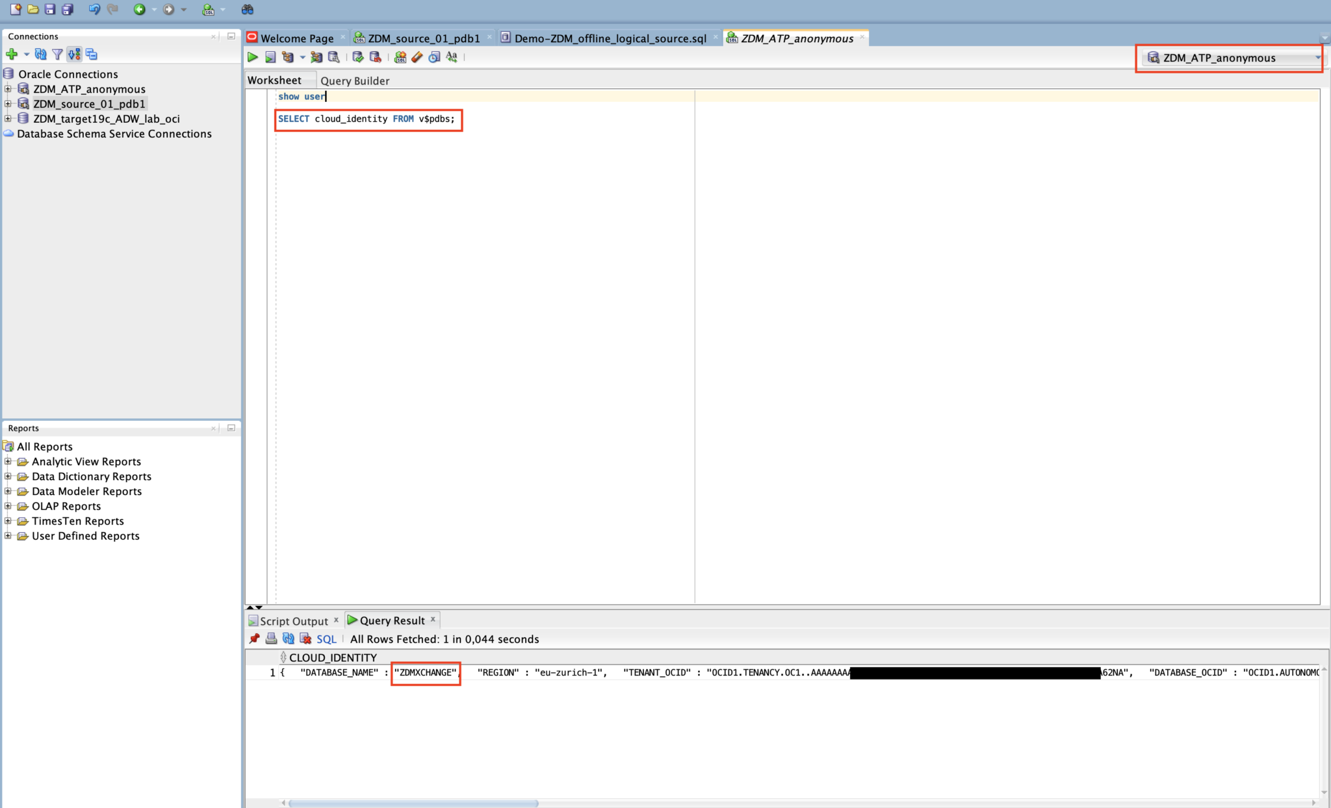Click the Run Script icon
The height and width of the screenshot is (808, 1331).
click(x=270, y=57)
